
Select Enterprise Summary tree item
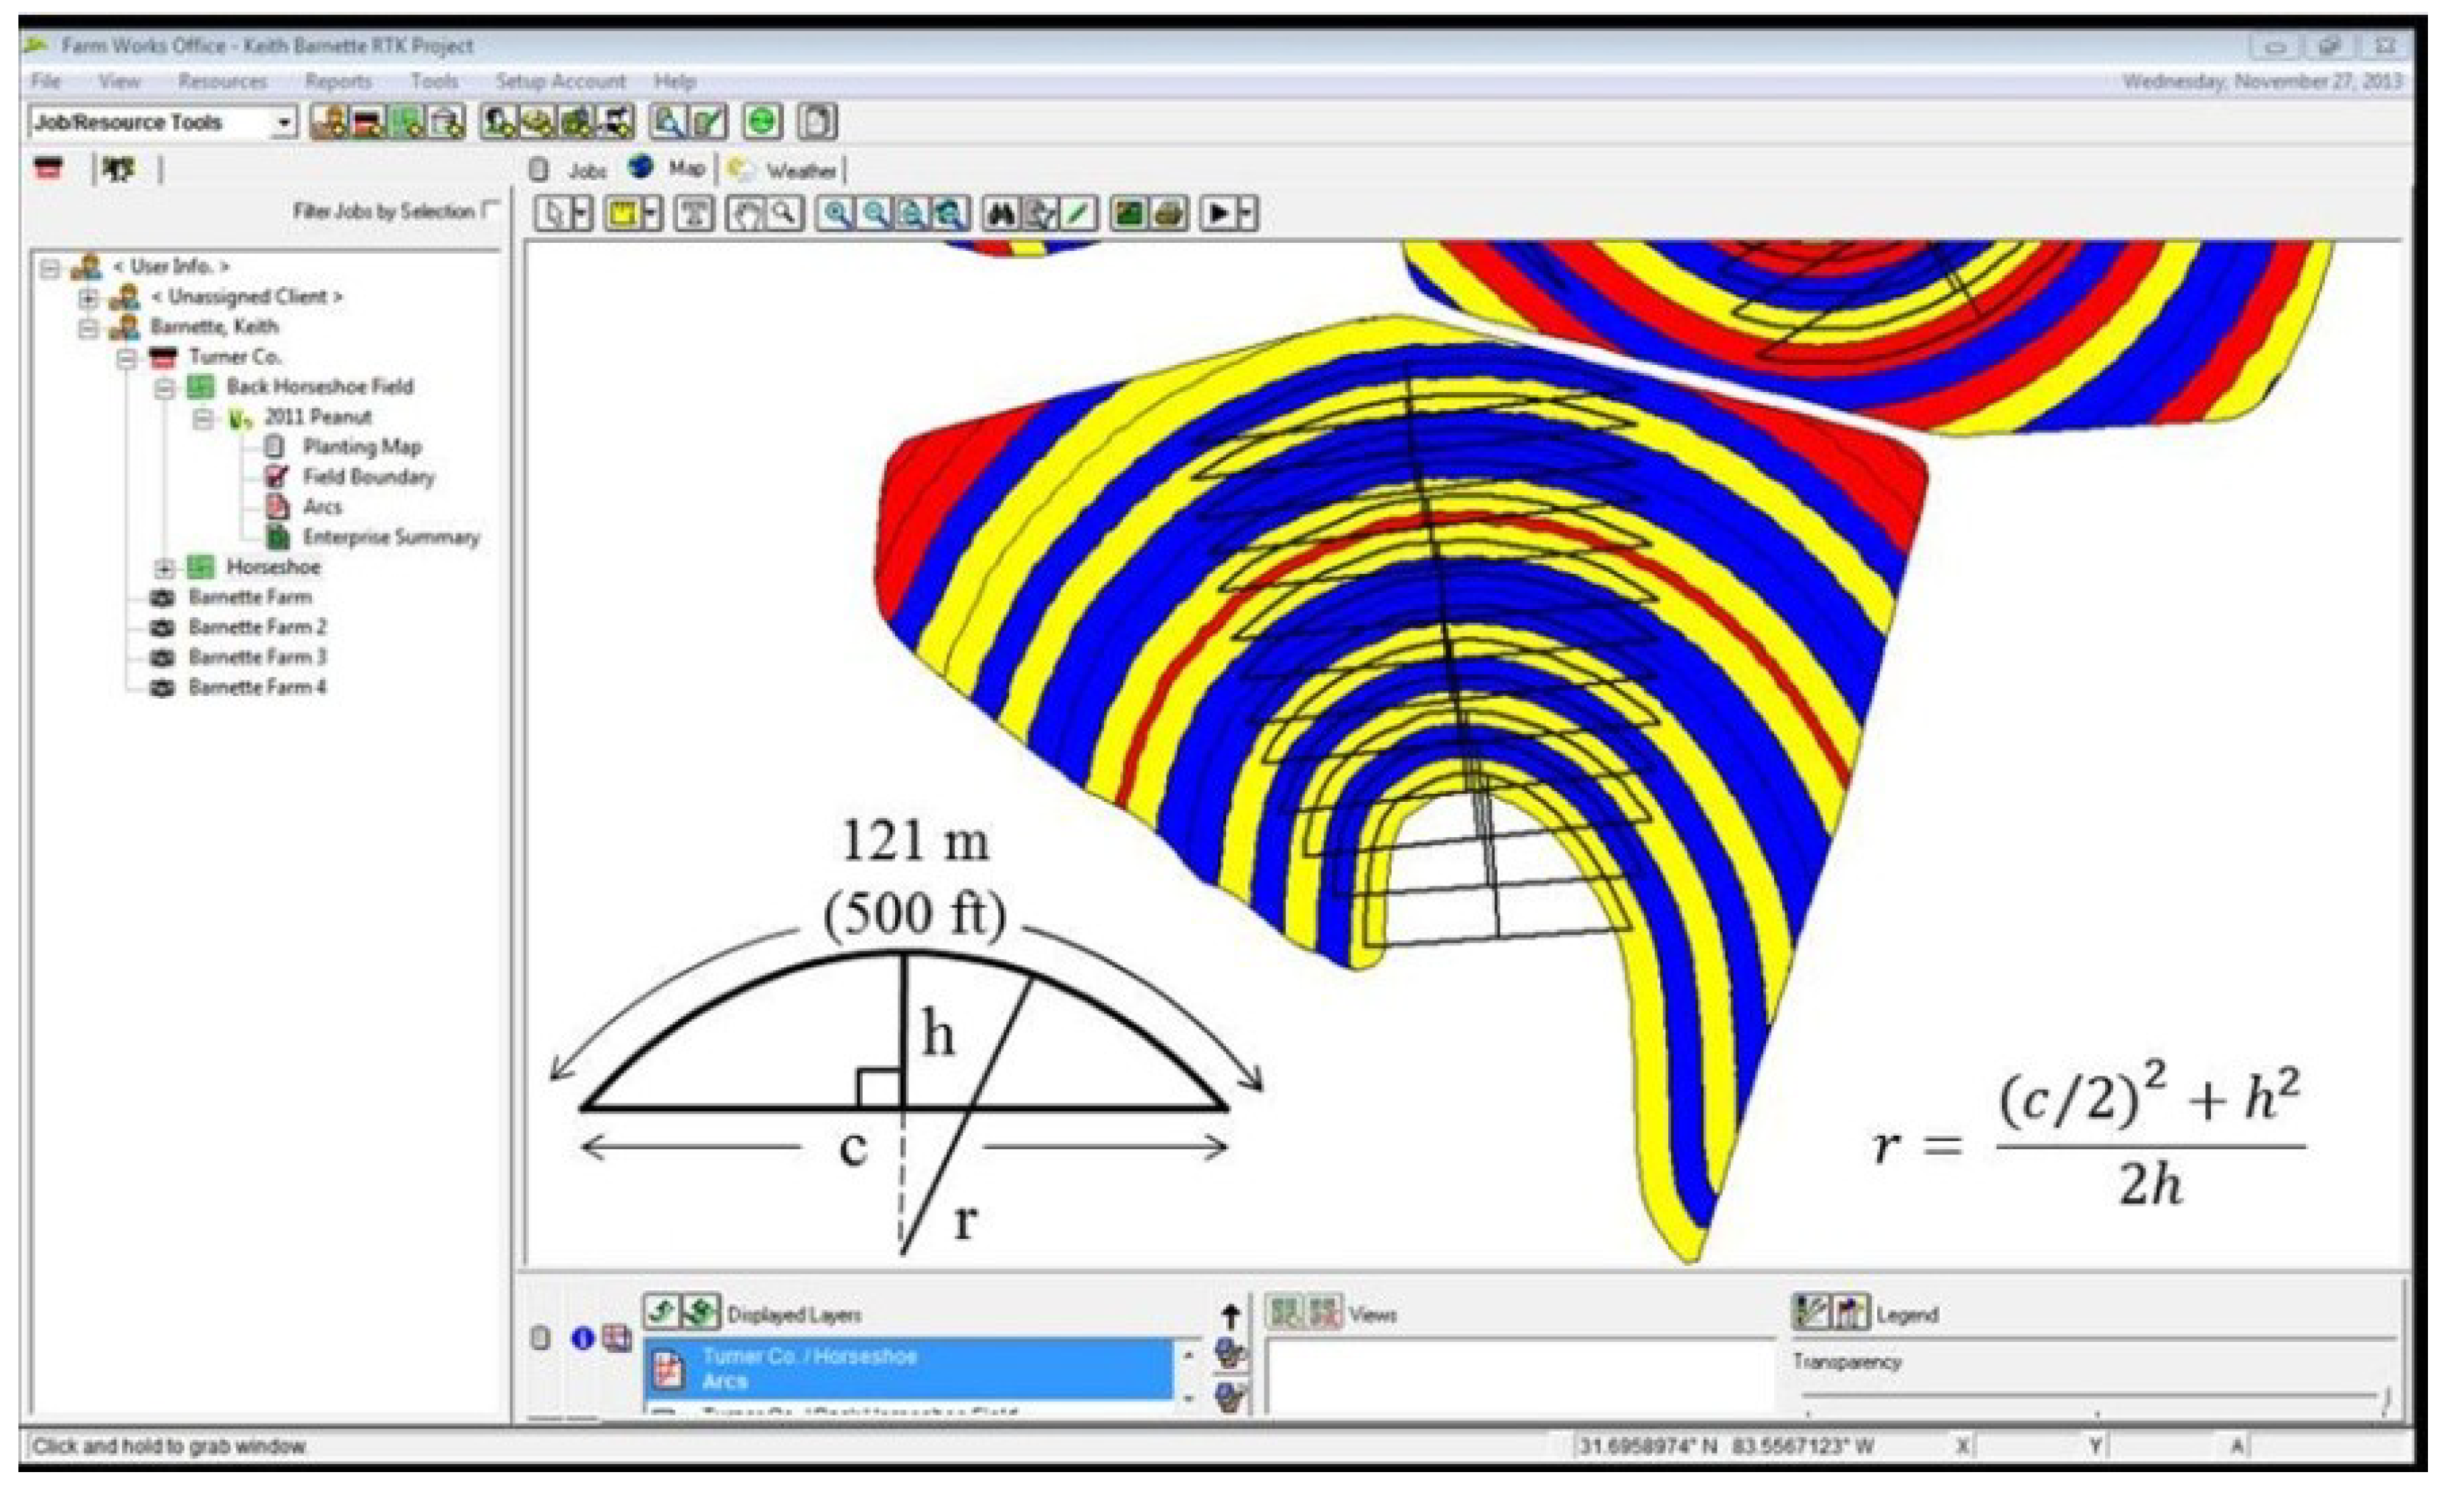(390, 538)
